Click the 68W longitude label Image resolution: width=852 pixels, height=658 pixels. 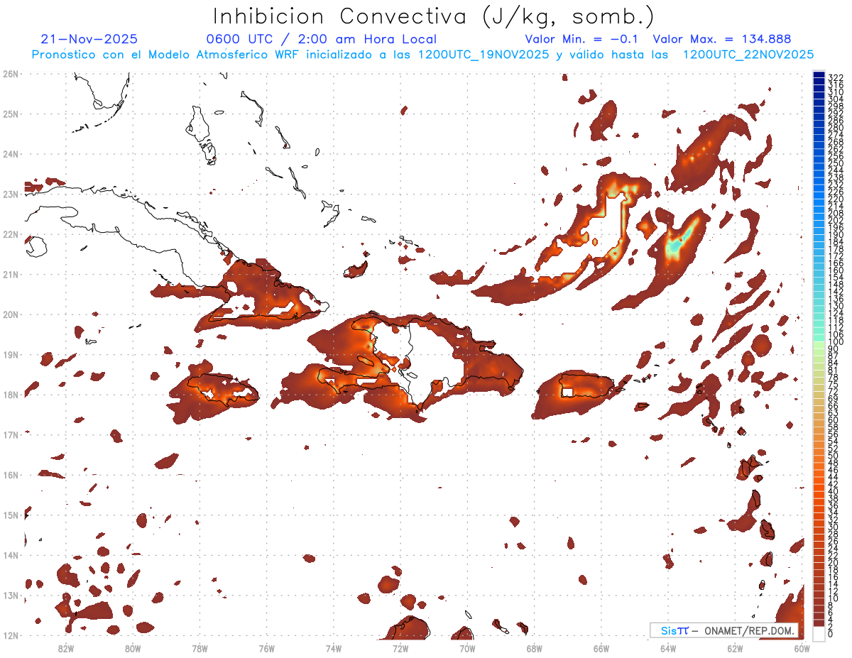(x=535, y=647)
